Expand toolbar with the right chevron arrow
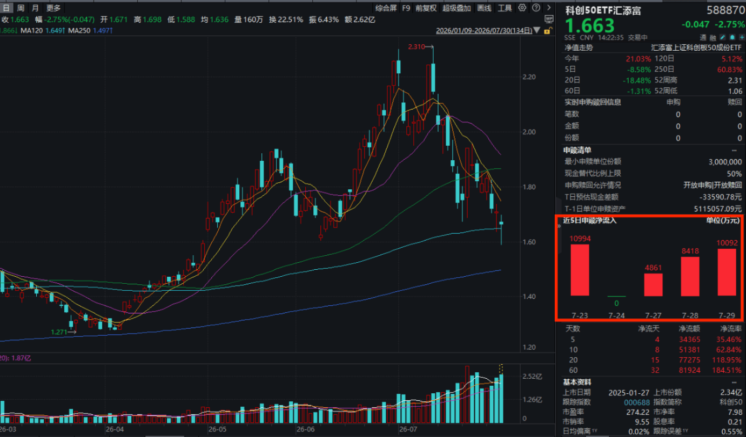 [x=549, y=8]
